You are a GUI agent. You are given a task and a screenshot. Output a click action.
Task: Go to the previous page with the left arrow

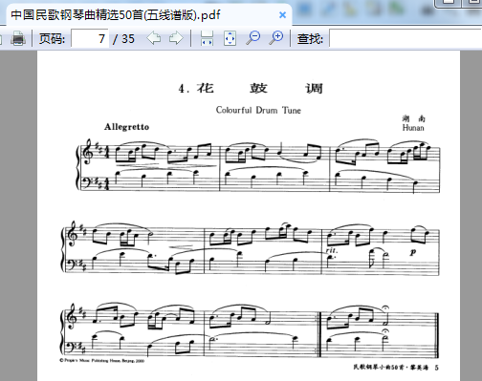154,38
